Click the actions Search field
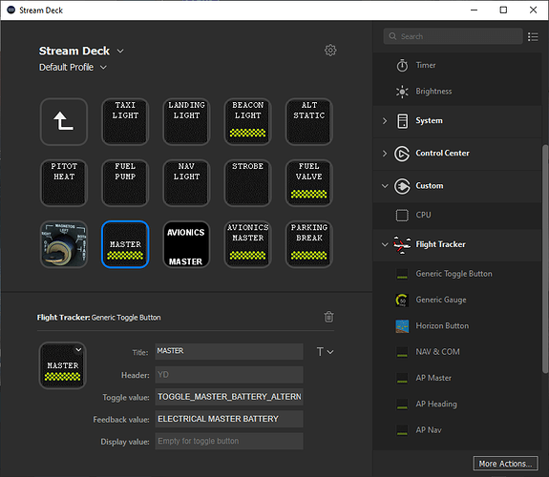 coord(454,36)
